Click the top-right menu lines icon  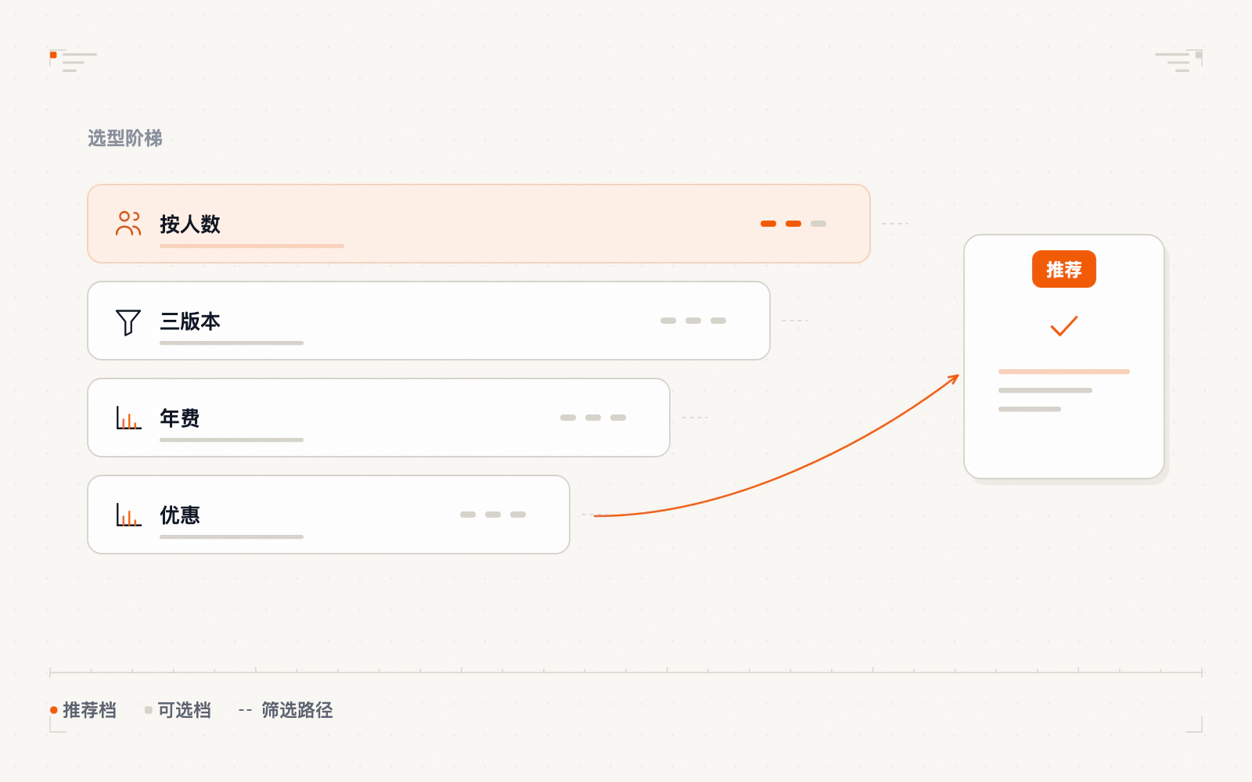[1178, 61]
